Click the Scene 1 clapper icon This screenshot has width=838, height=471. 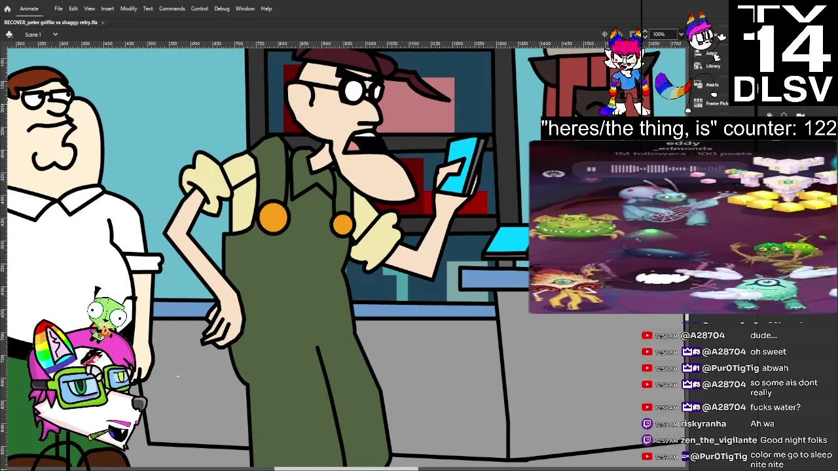[x=9, y=34]
